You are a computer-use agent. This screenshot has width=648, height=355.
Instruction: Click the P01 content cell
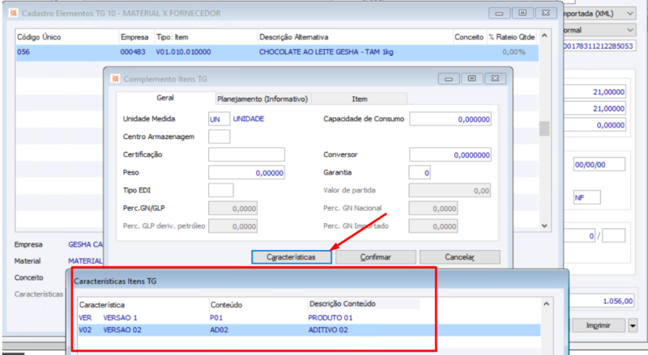click(x=216, y=318)
